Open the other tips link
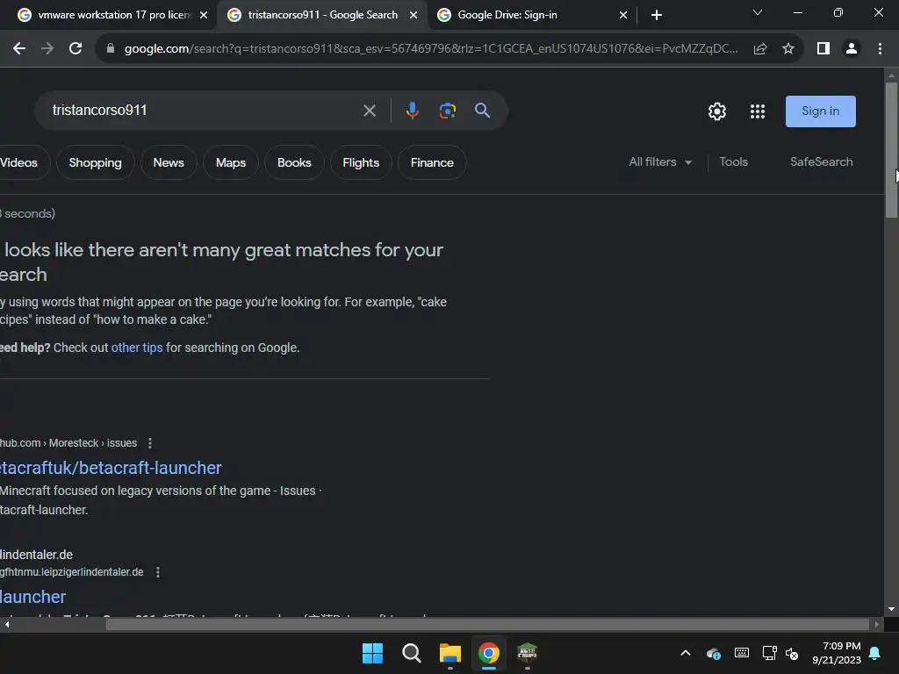Screen dimensions: 899x674 coord(136,348)
